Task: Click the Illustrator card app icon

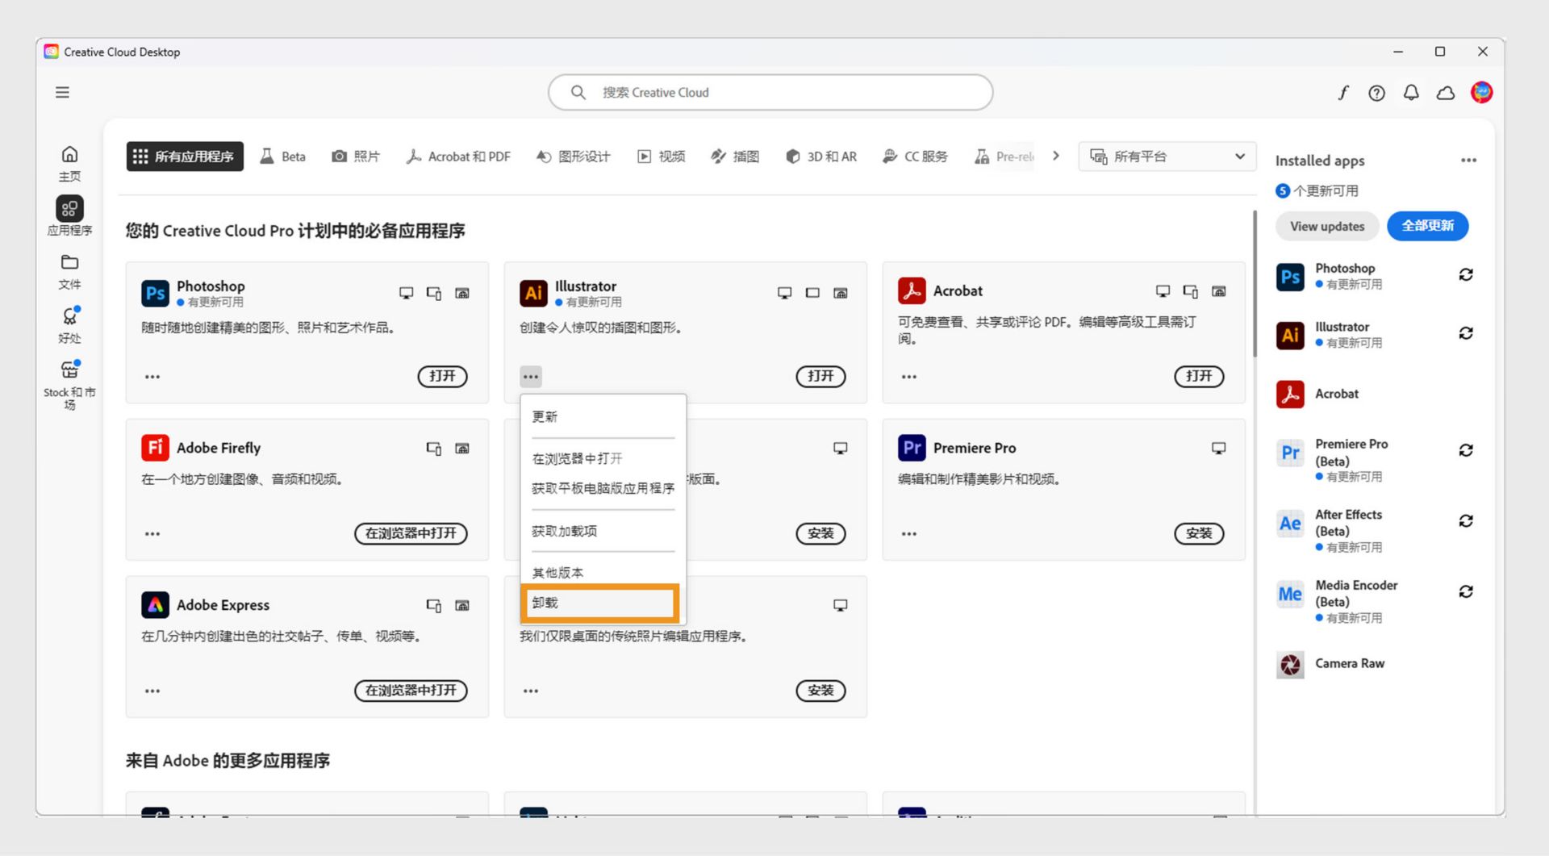Action: pyautogui.click(x=533, y=293)
